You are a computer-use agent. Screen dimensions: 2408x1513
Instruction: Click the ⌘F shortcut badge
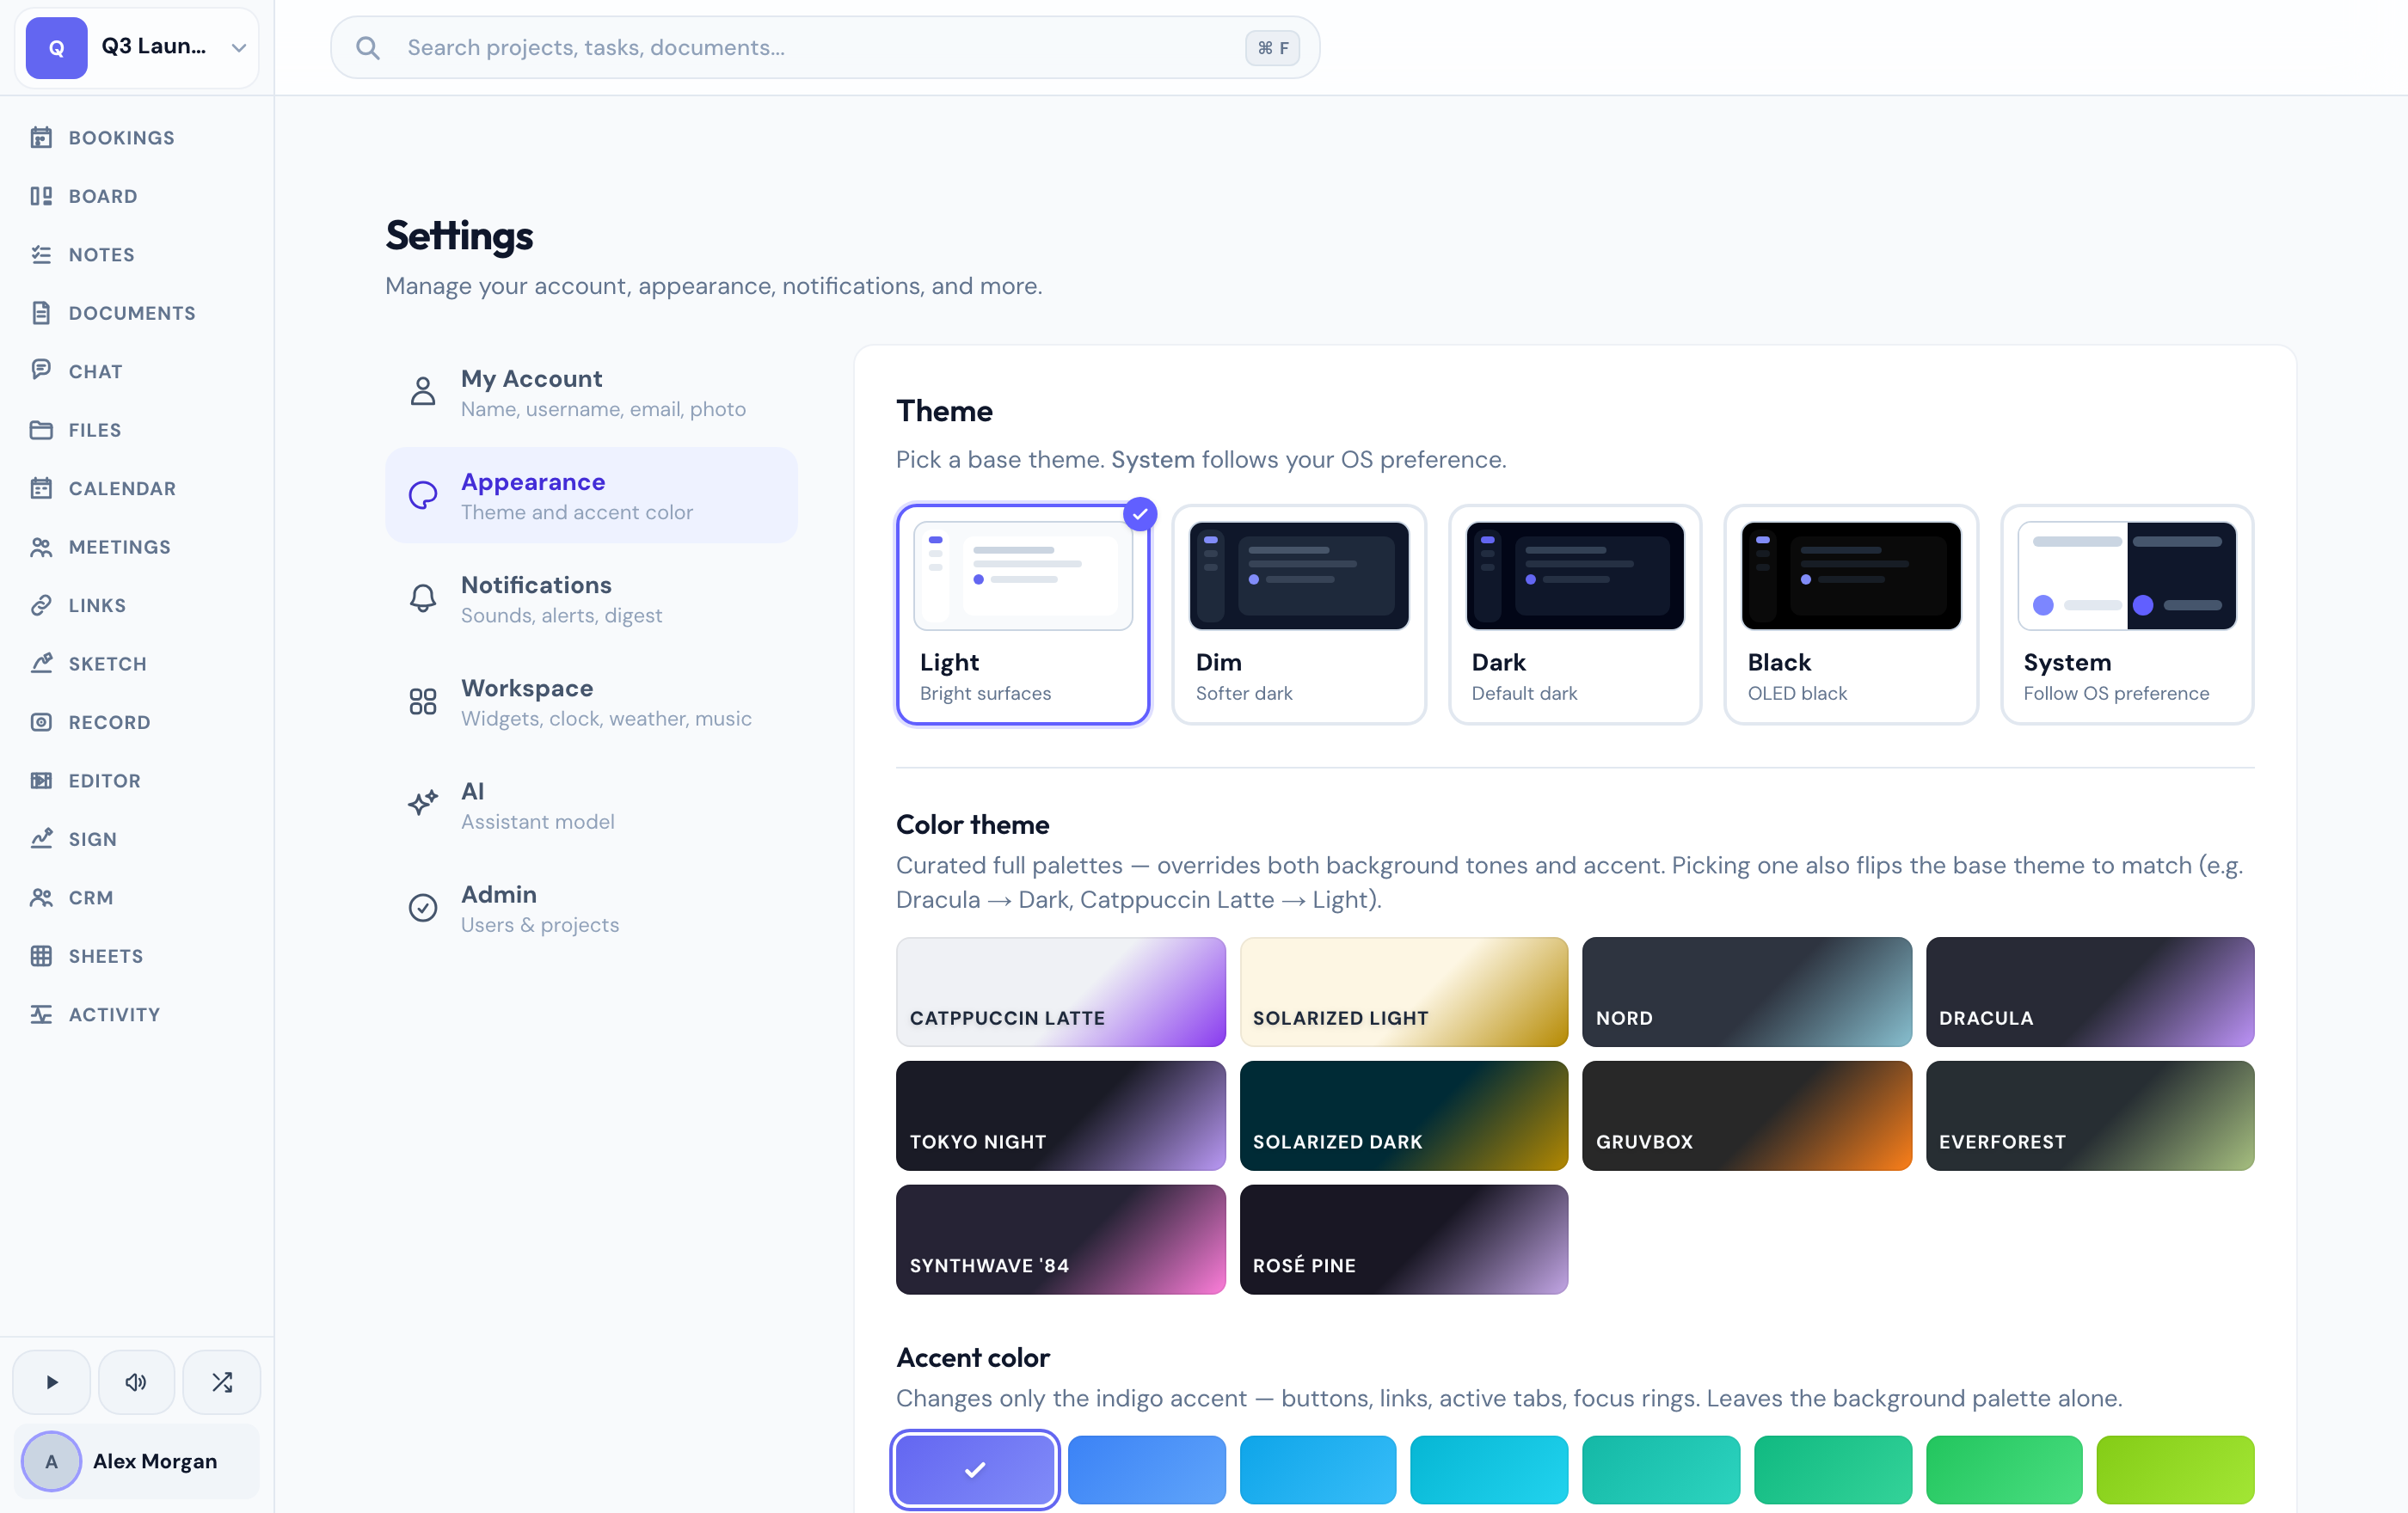click(x=1272, y=48)
